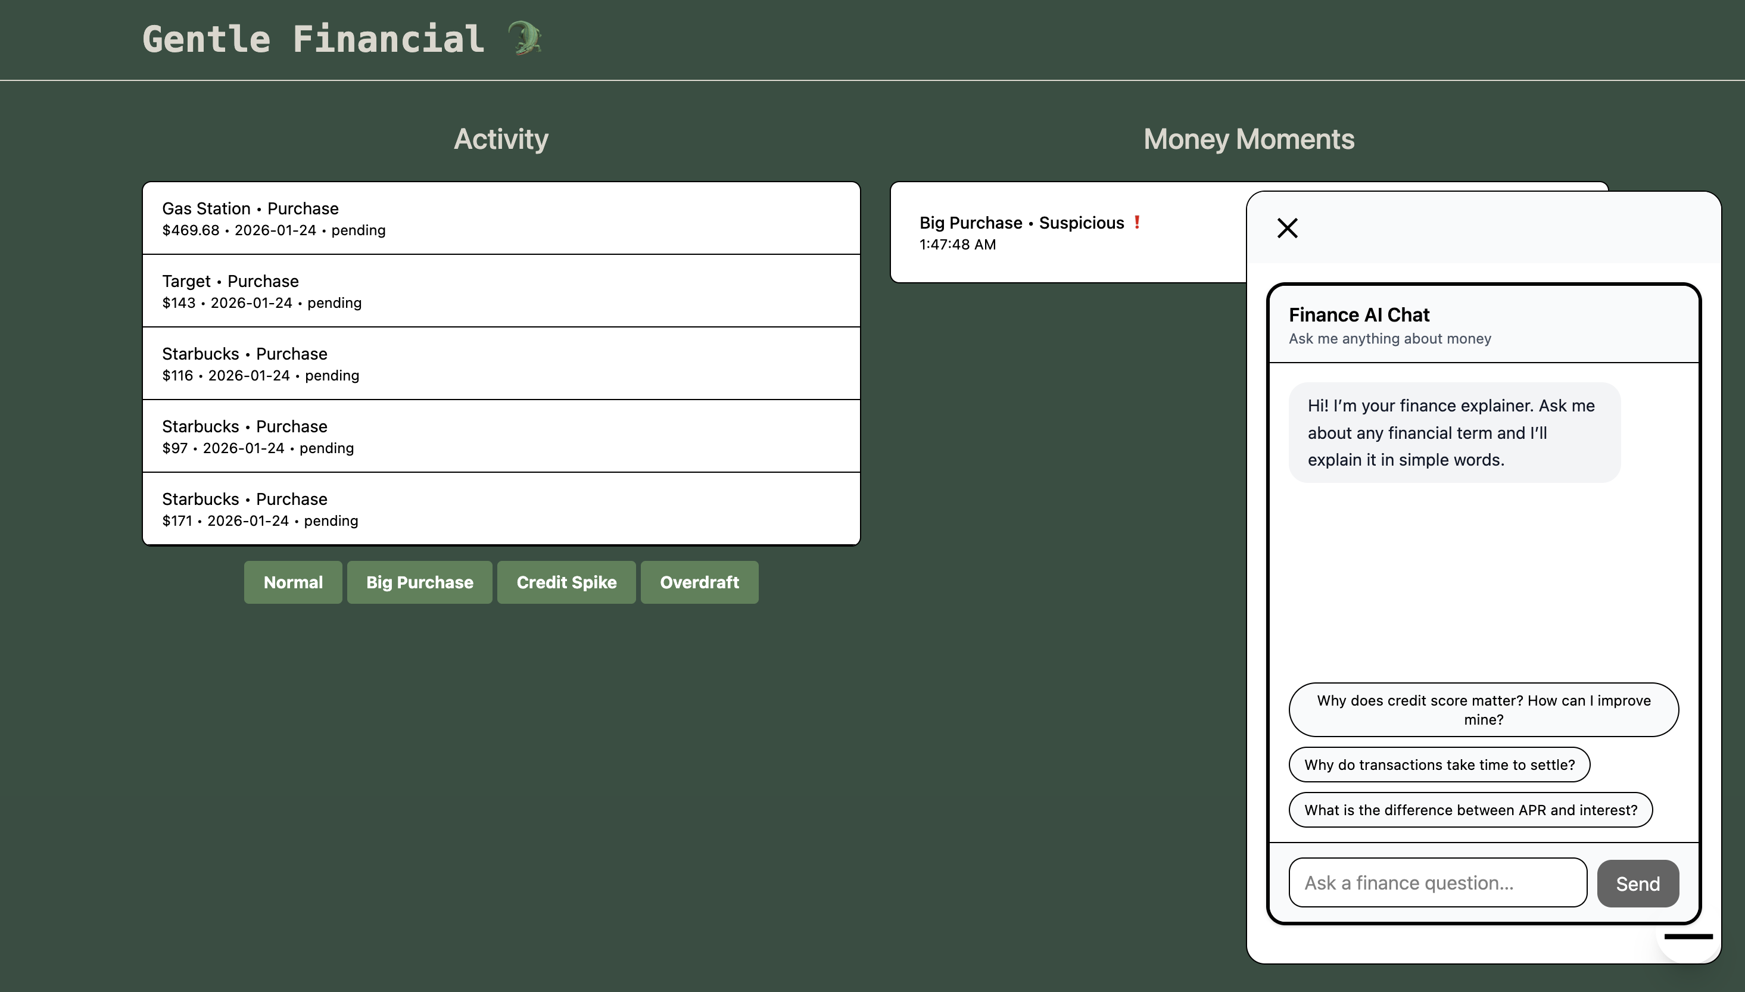Select the credit score suggestion chip
Screen dimensions: 1745x992
point(1483,709)
